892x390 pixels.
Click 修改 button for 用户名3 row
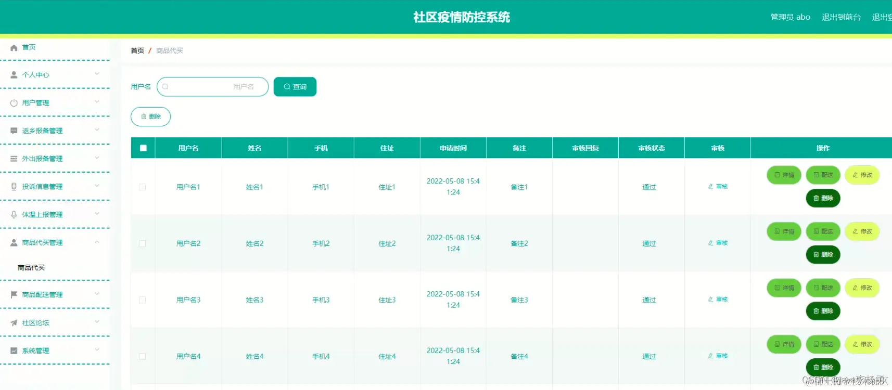click(862, 288)
